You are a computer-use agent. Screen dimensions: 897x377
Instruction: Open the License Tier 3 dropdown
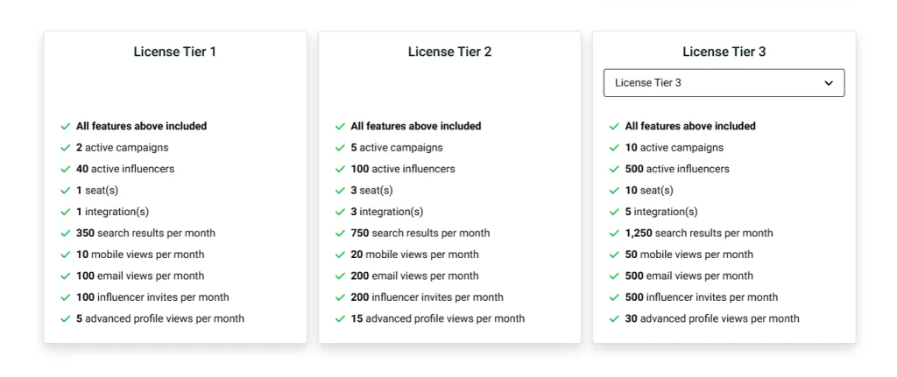tap(724, 83)
